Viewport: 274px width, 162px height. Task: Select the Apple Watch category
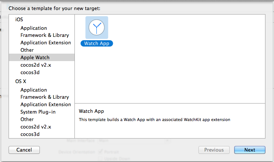(x=35, y=57)
